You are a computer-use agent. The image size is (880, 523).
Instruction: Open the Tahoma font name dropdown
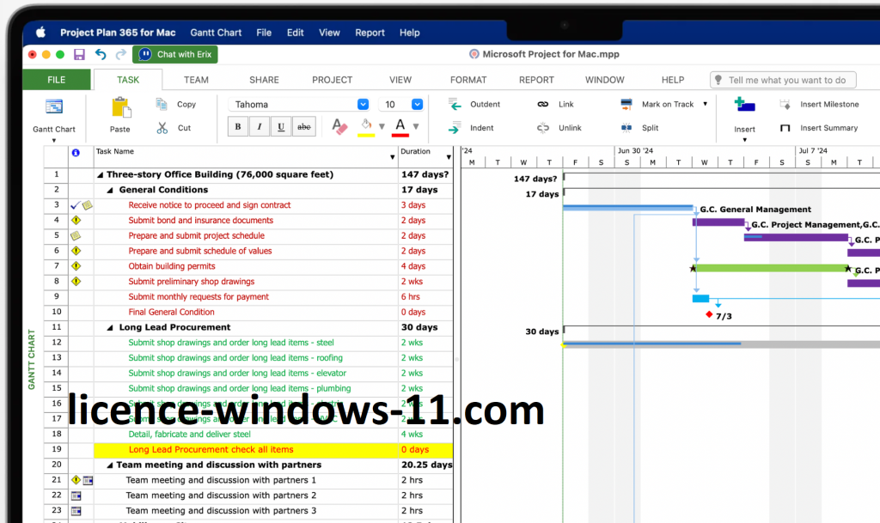coord(363,105)
